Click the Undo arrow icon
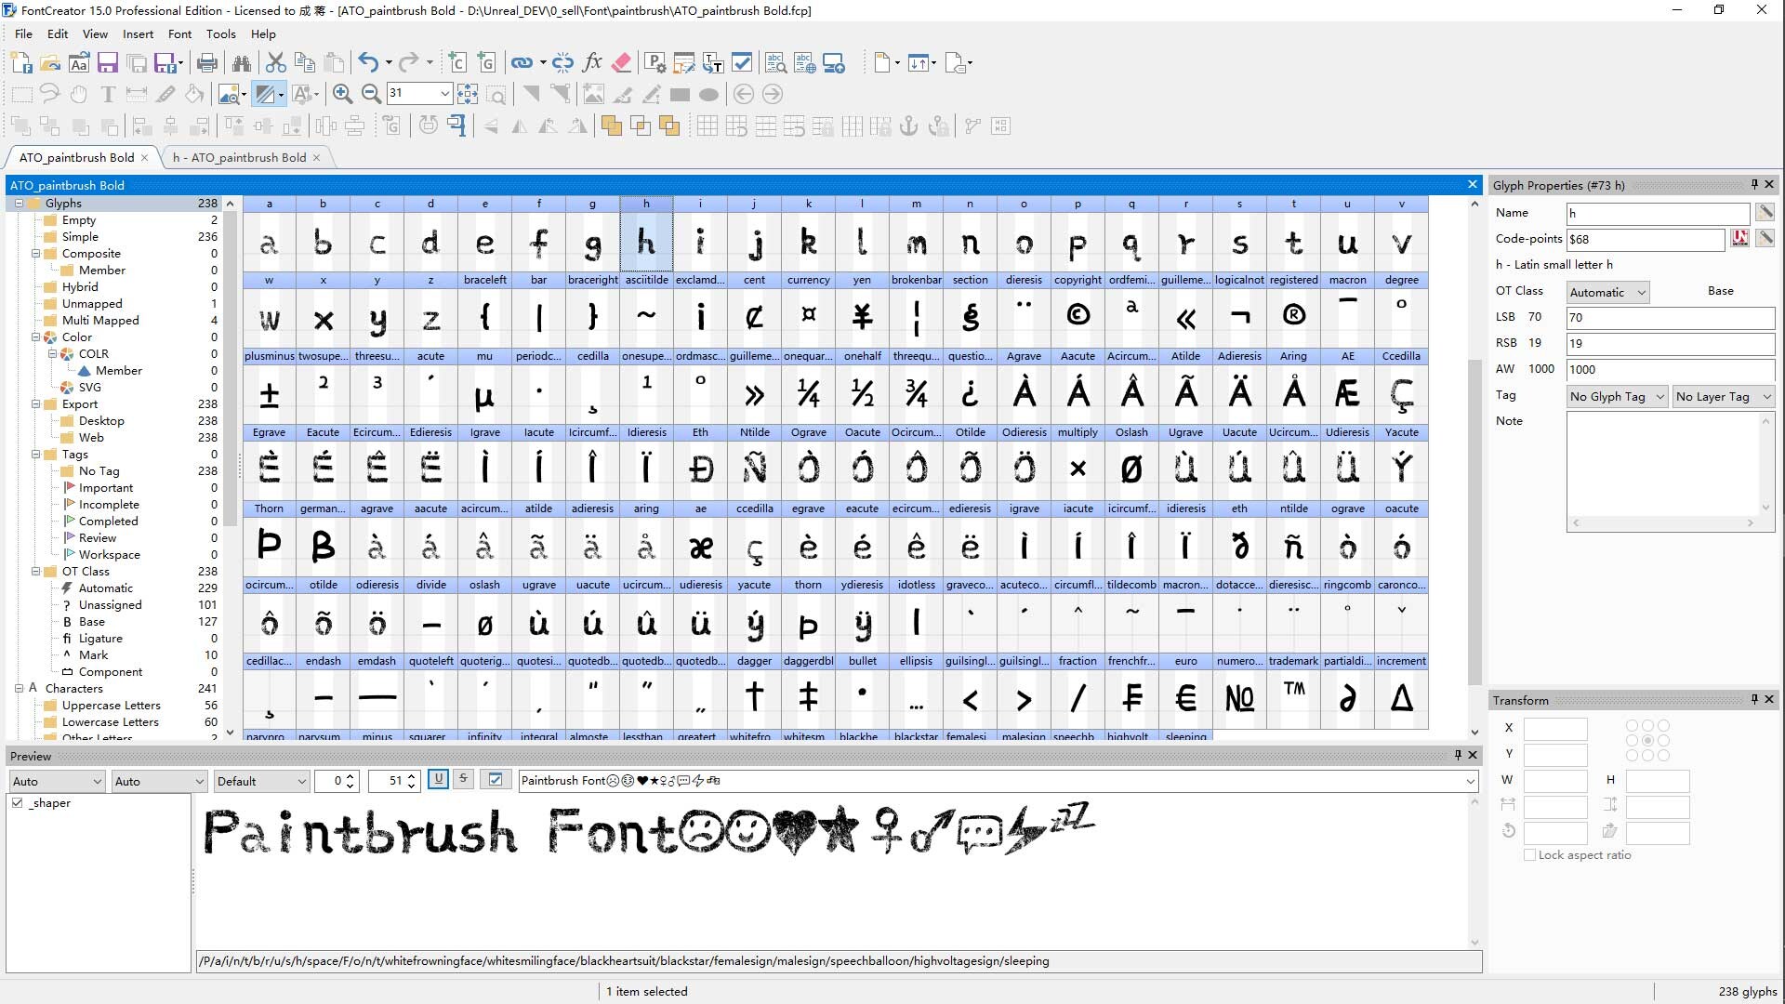The height and width of the screenshot is (1004, 1785). tap(366, 63)
